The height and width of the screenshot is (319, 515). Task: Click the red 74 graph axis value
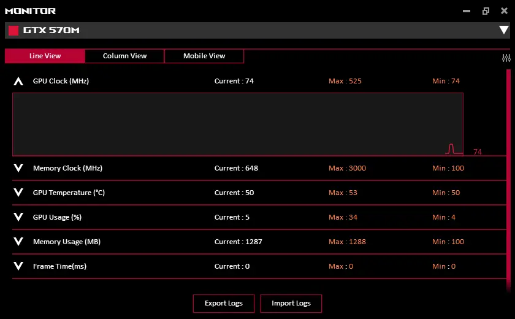click(478, 152)
